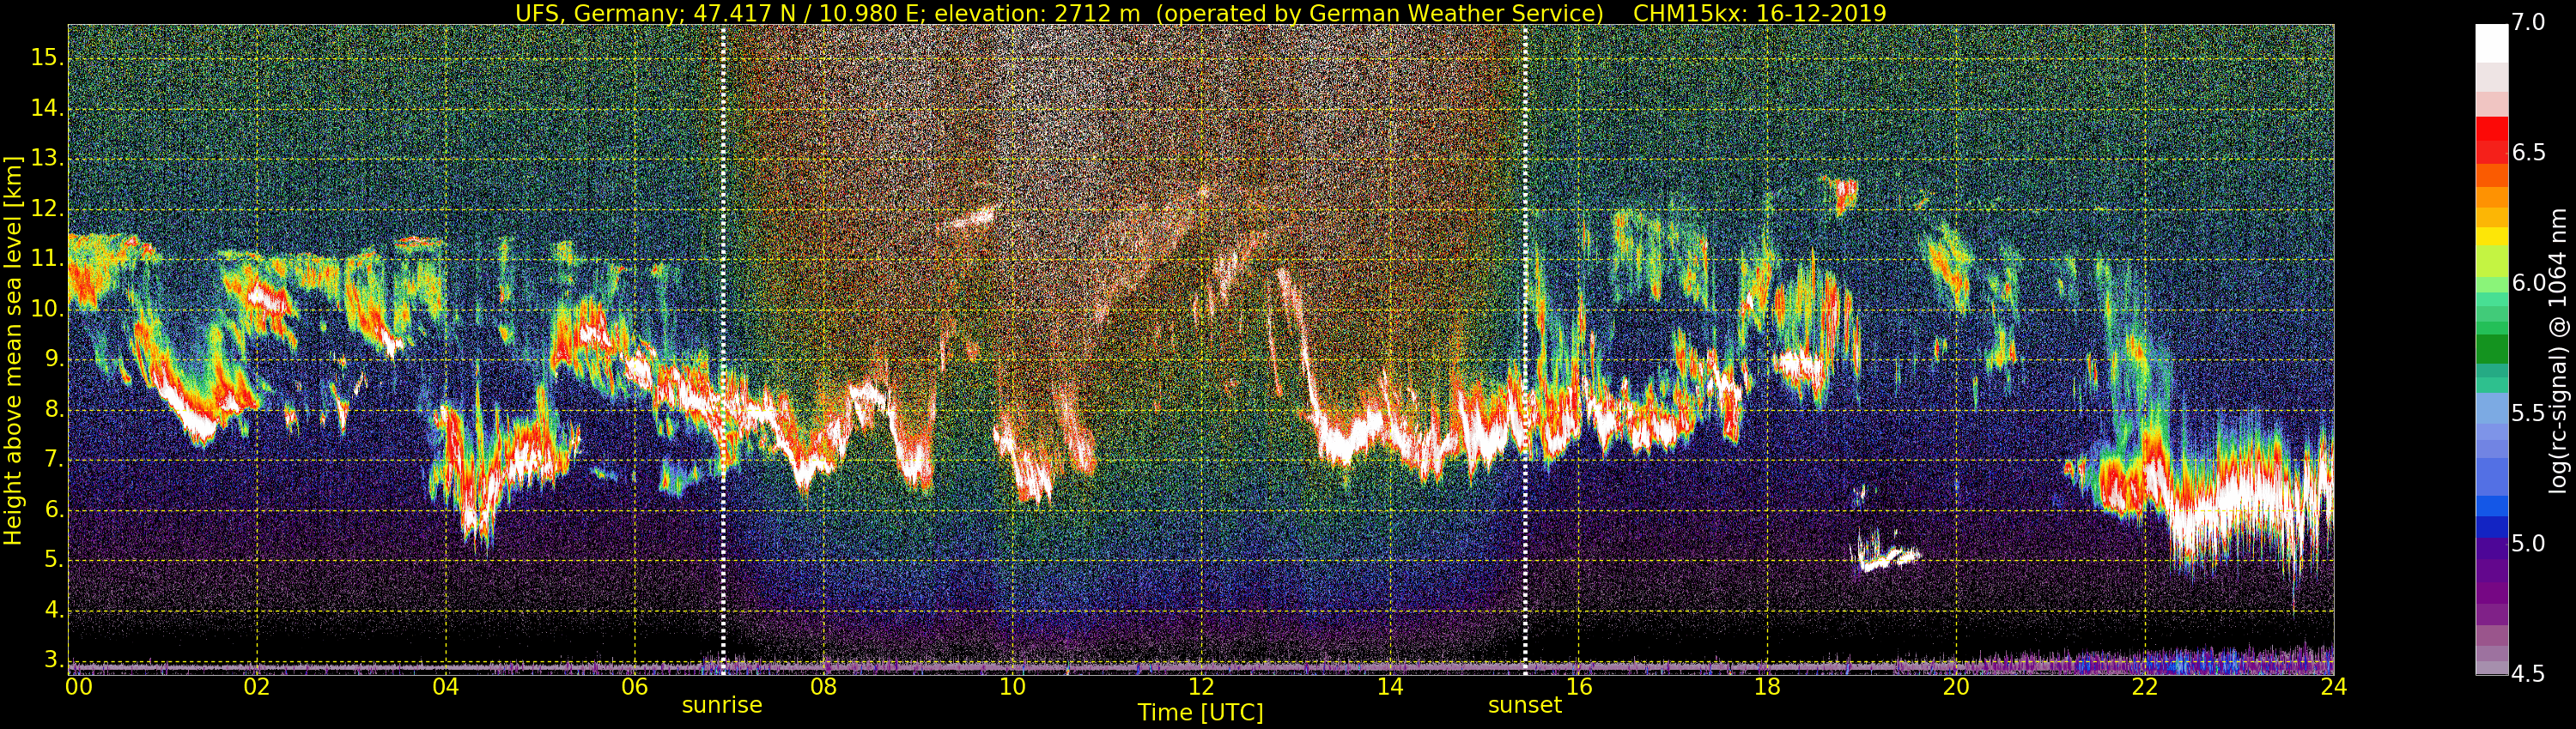This screenshot has height=729, width=2576.
Task: Click the x-axis tick label '04'
Action: 446,687
